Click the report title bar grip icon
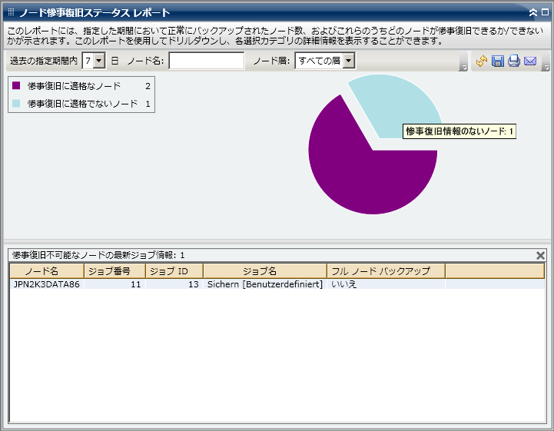Screen dimensions: 554x431 click(x=11, y=12)
